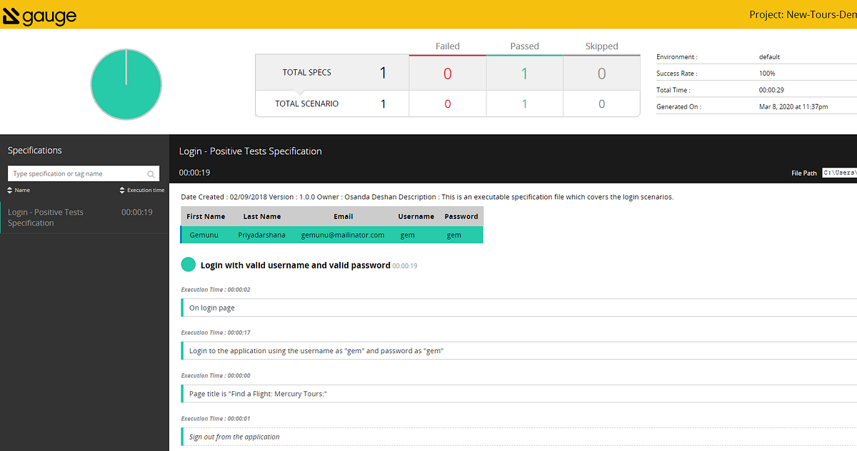Image resolution: width=857 pixels, height=451 pixels.
Task: Select "Login - Positive Tests Specification" in sidebar
Action: coord(45,217)
